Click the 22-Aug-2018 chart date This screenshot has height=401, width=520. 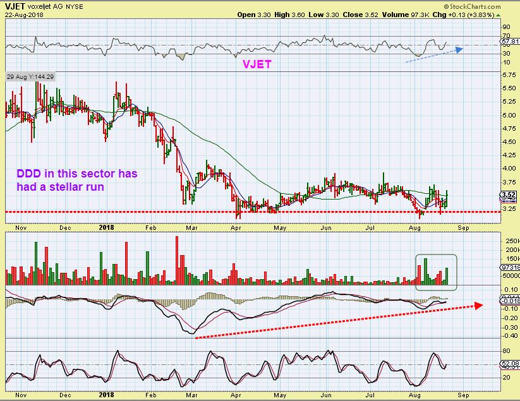tap(24, 15)
